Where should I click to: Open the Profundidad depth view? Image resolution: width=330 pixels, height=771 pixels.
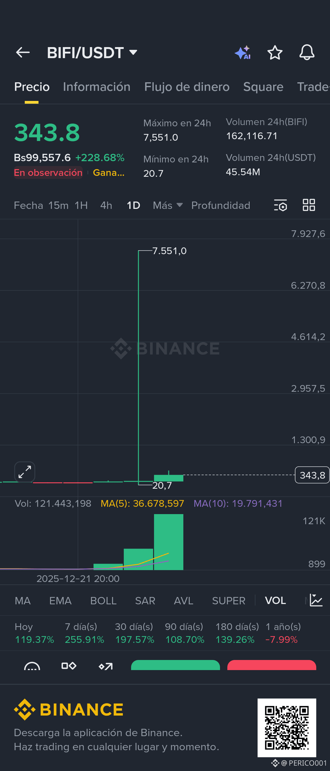221,205
